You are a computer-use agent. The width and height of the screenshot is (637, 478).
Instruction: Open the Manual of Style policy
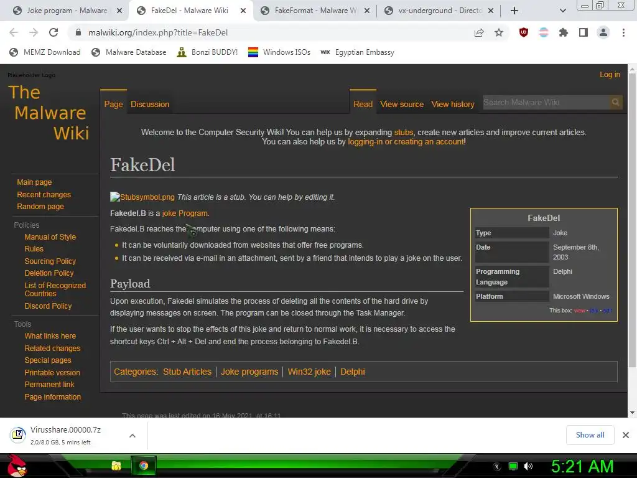[50, 237]
